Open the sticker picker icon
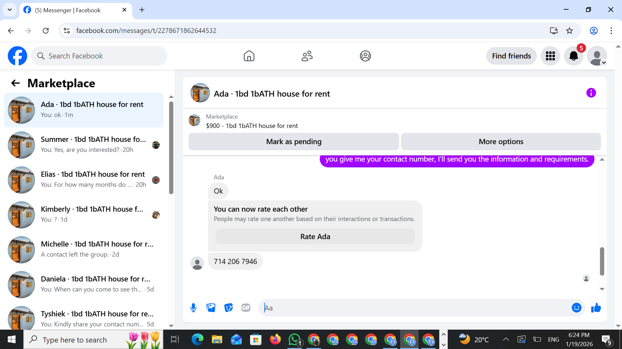This screenshot has height=349, width=622. pos(228,308)
